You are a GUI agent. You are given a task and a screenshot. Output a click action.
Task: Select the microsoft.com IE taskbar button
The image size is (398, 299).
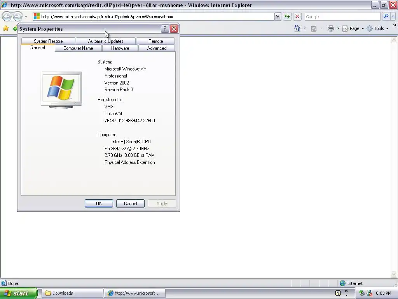[134, 293]
